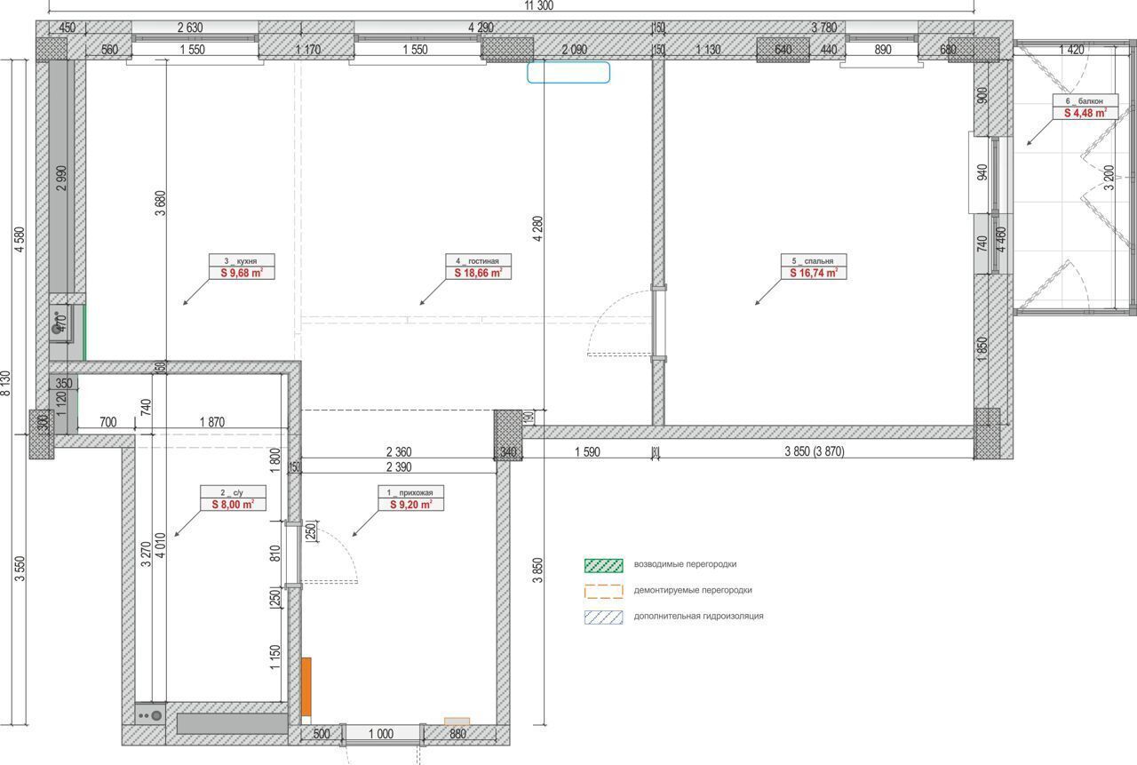
Task: Click the living room area value 'S 18,66 m²'
Action: [x=478, y=274]
